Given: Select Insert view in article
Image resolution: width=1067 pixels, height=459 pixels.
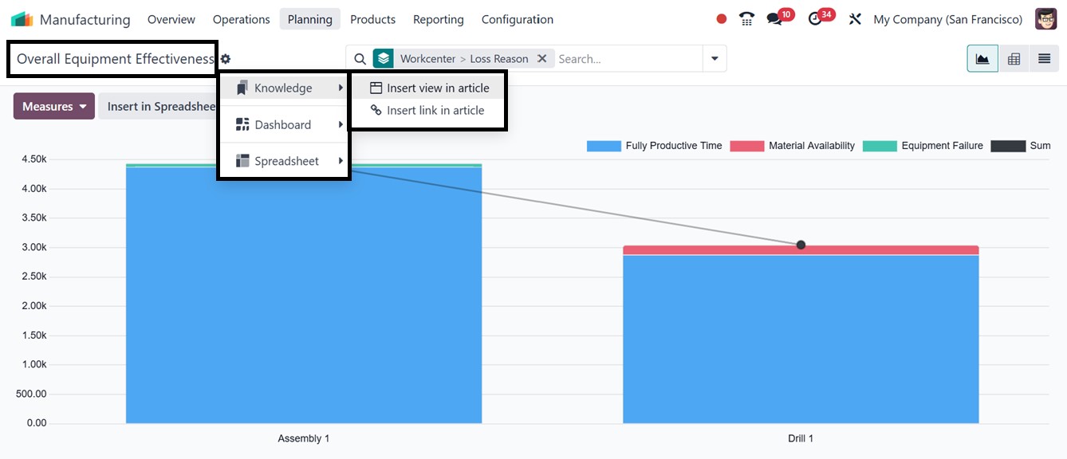Looking at the screenshot, I should coord(430,88).
